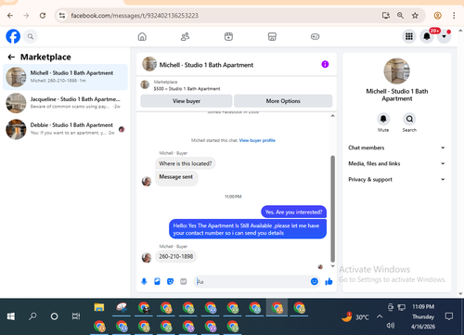Open site information icon in address bar
This screenshot has width=464, height=335.
(x=62, y=16)
